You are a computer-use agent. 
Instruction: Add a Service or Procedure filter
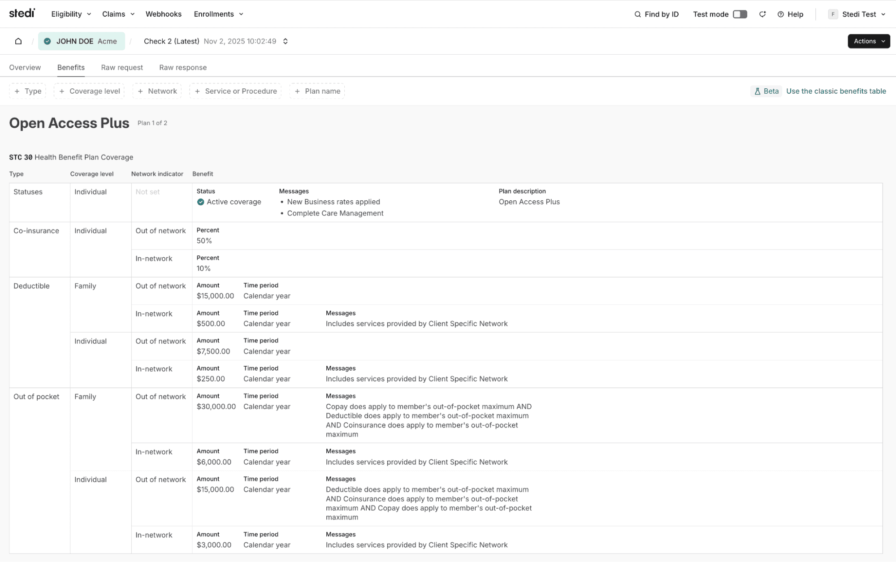235,91
